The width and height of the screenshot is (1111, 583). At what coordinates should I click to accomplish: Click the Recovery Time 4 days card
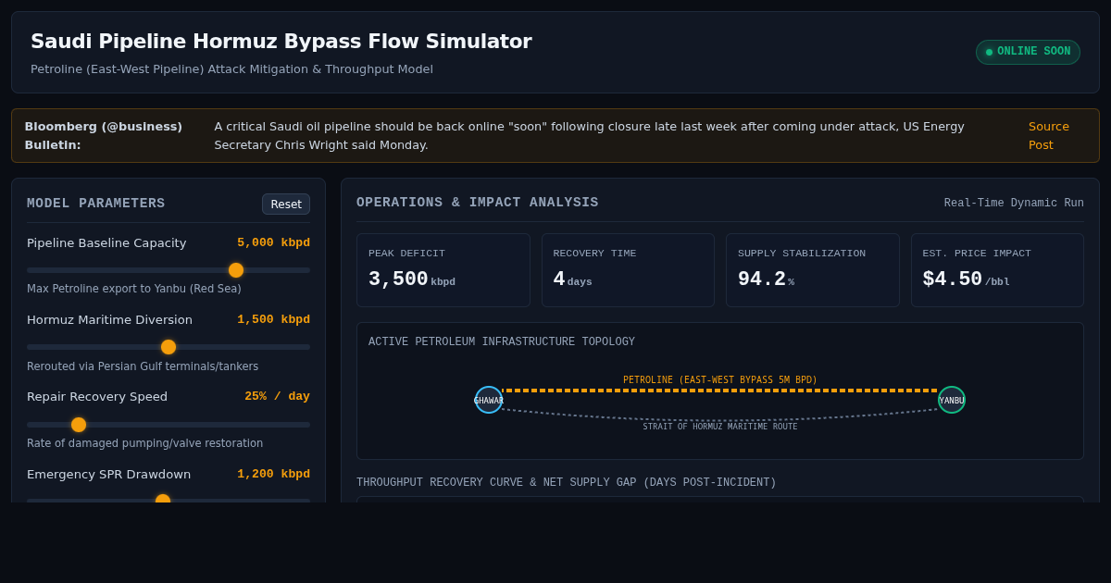point(628,270)
